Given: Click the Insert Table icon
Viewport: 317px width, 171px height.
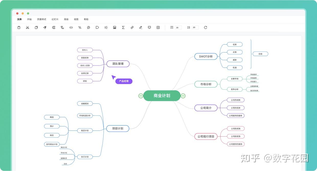Looking at the screenshot, I should coord(158,27).
